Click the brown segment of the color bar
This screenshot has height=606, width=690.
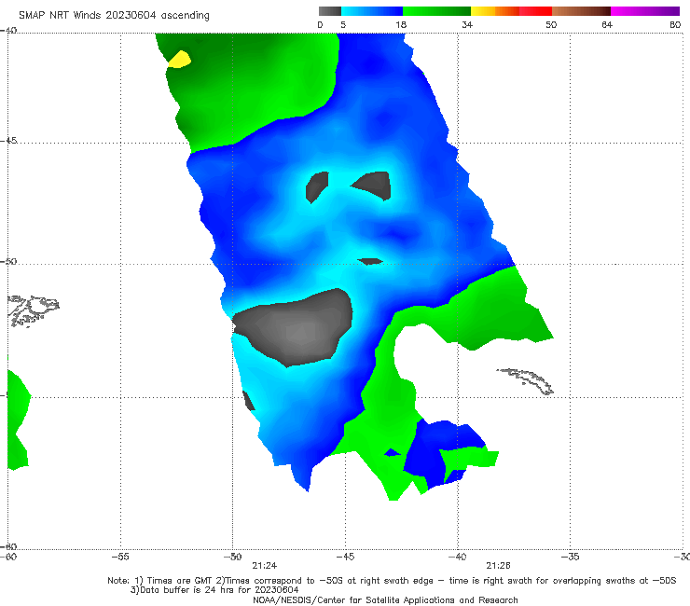click(x=581, y=11)
